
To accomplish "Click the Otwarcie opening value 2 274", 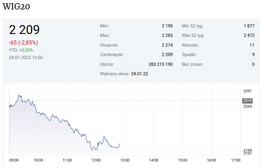I will coord(167,45).
